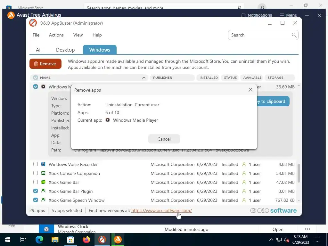Screen dimensions: 328x246
Task: Cancel the Remove apps operation
Action: coord(164,139)
